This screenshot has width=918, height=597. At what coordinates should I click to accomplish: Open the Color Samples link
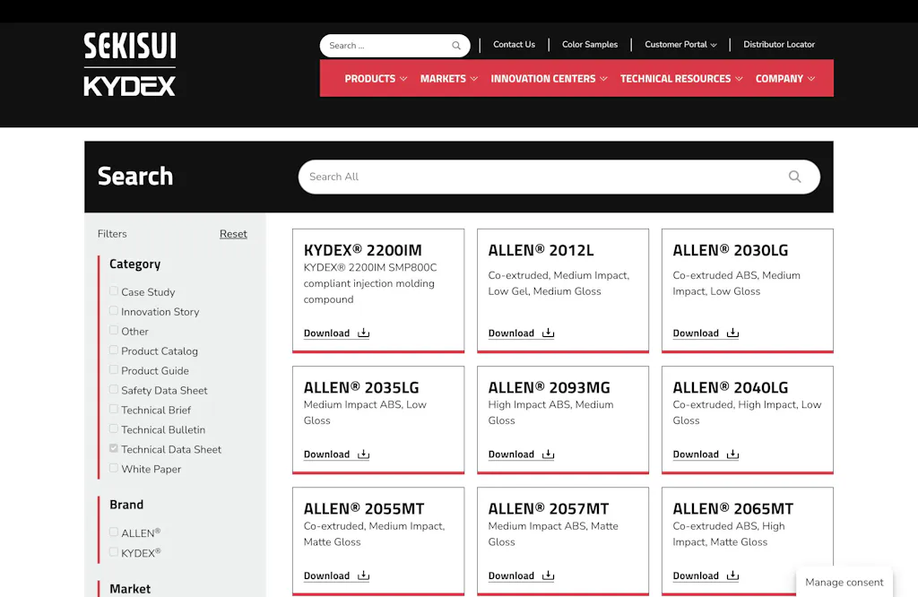coord(590,45)
